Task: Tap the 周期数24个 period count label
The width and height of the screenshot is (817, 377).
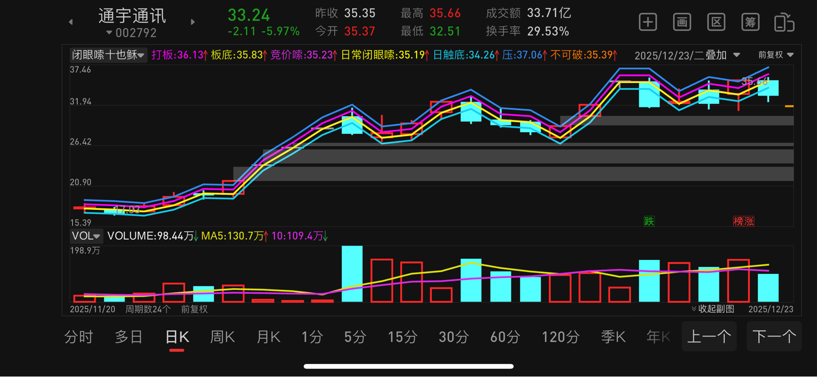Action: (x=148, y=309)
